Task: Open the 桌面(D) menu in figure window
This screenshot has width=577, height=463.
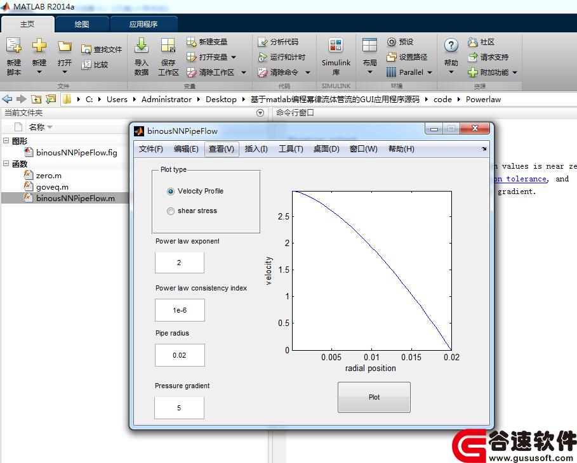Action: [x=326, y=149]
